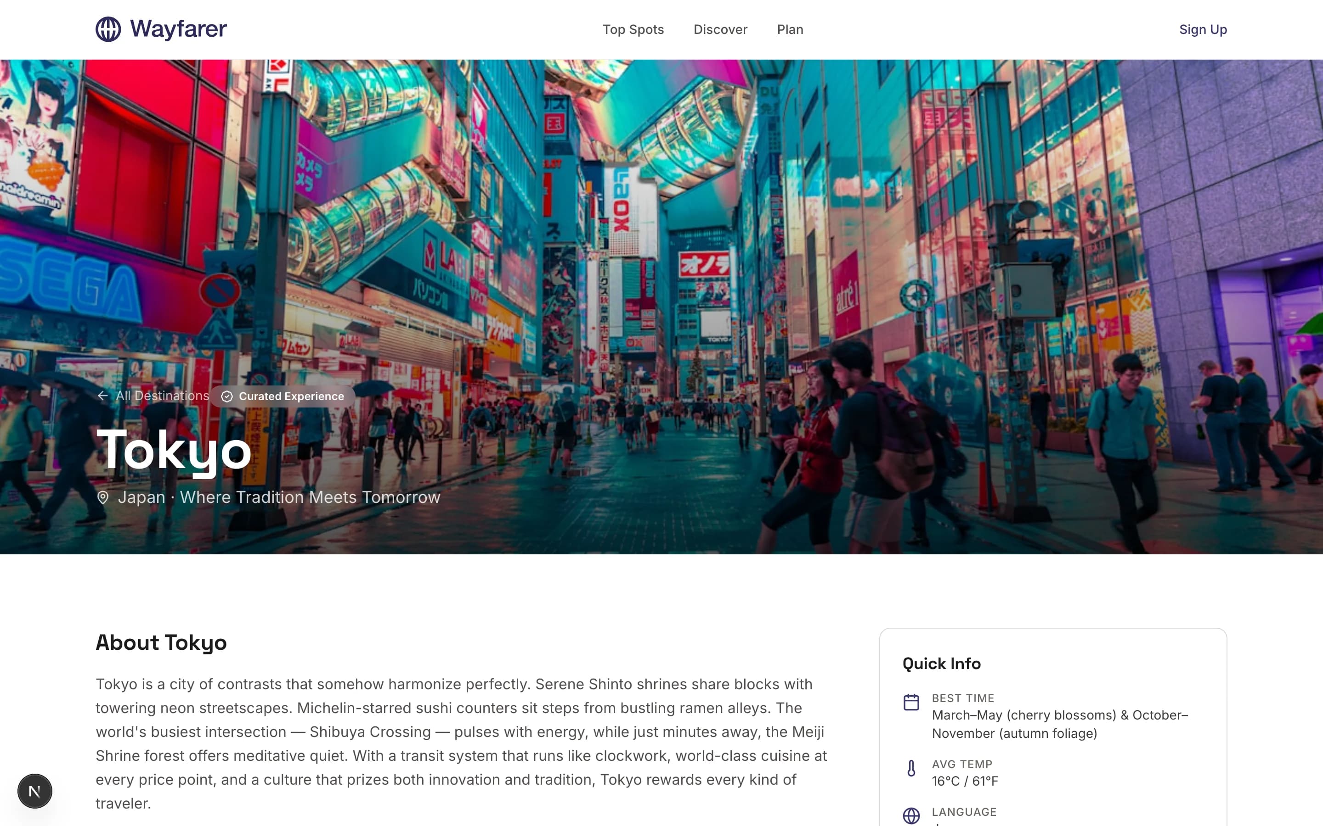Click the Sign Up link
Viewport: 1323px width, 826px height.
pyautogui.click(x=1202, y=29)
